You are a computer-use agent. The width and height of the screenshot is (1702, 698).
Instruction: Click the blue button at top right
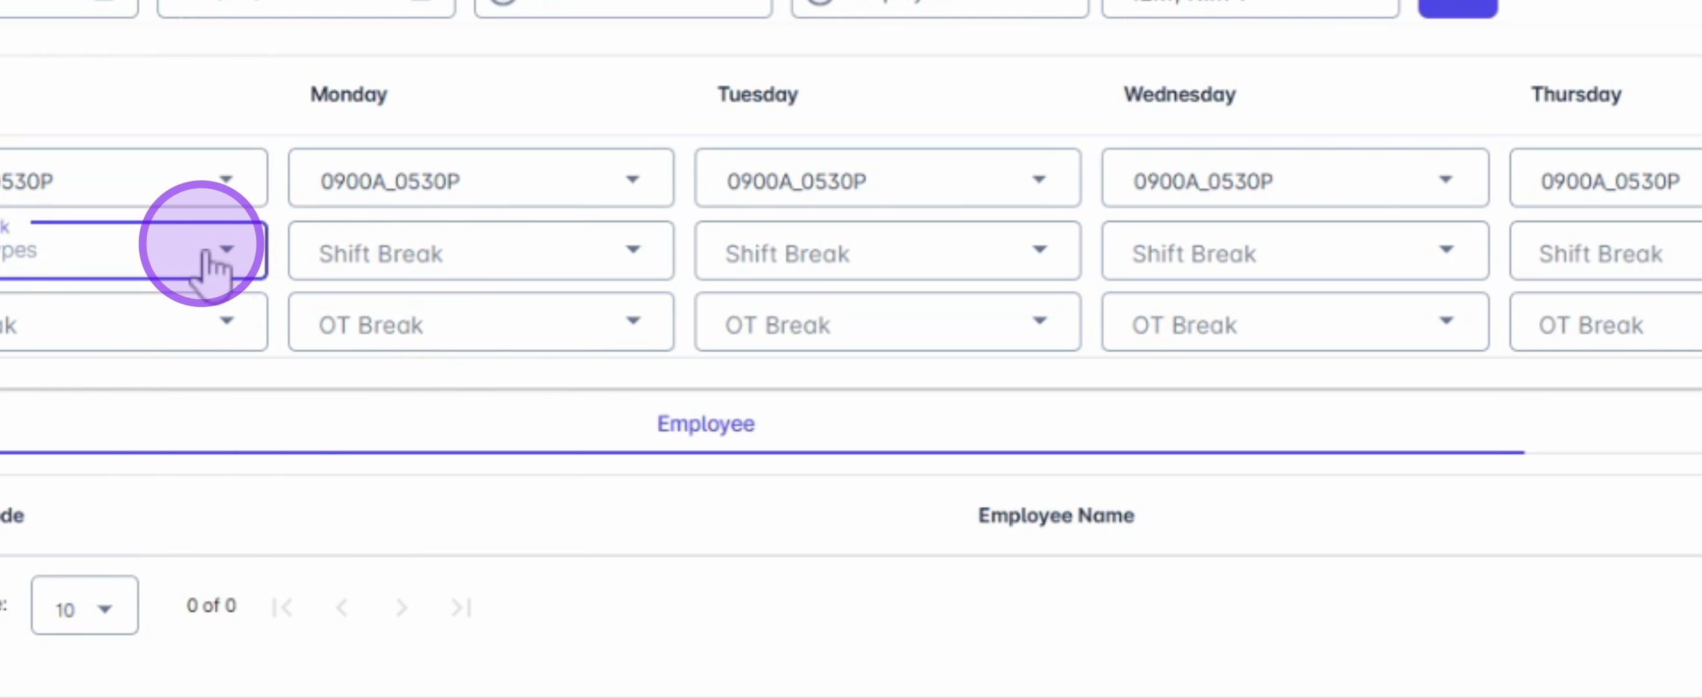1457,7
